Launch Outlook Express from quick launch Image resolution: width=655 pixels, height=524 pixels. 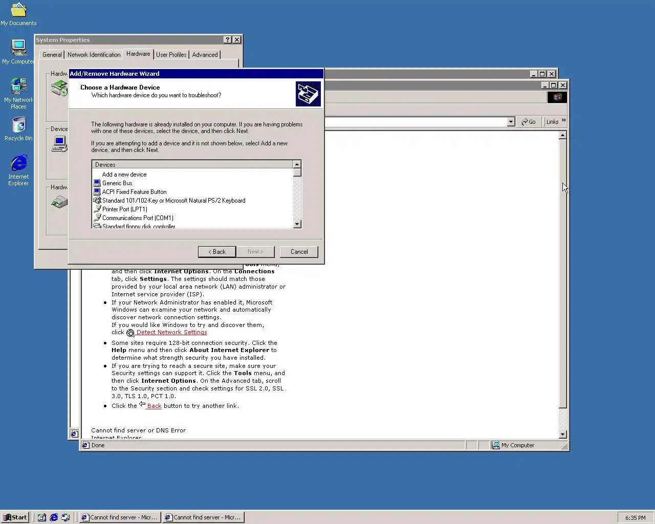point(65,517)
